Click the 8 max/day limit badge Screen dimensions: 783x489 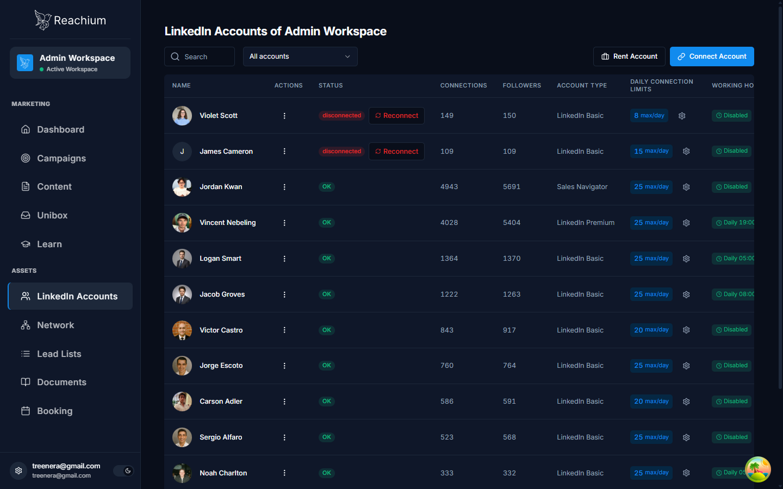point(649,116)
